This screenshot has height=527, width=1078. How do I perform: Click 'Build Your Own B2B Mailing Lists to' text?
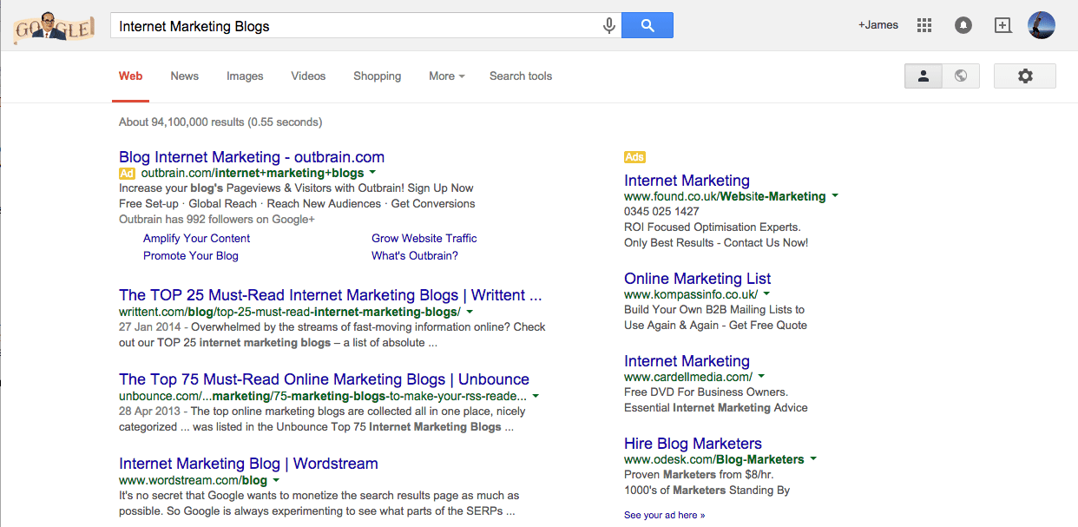tap(714, 310)
